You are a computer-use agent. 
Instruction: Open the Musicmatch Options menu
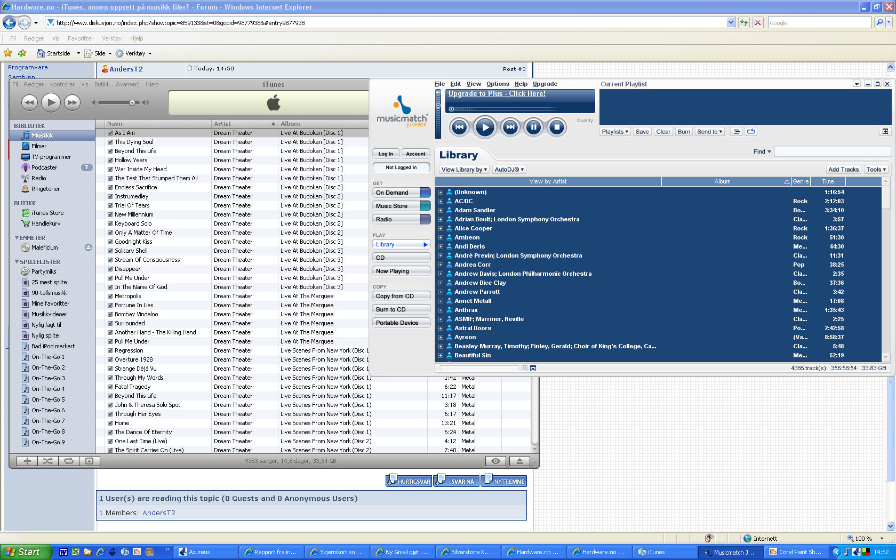click(498, 84)
